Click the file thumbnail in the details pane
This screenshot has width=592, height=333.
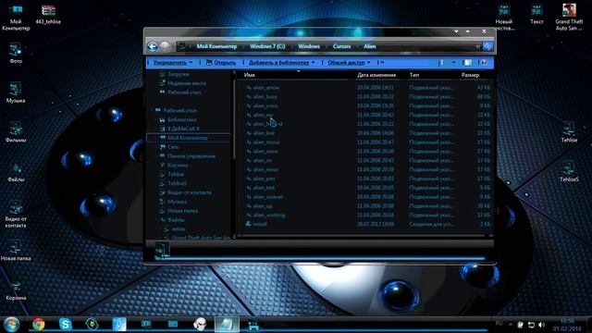[162, 251]
